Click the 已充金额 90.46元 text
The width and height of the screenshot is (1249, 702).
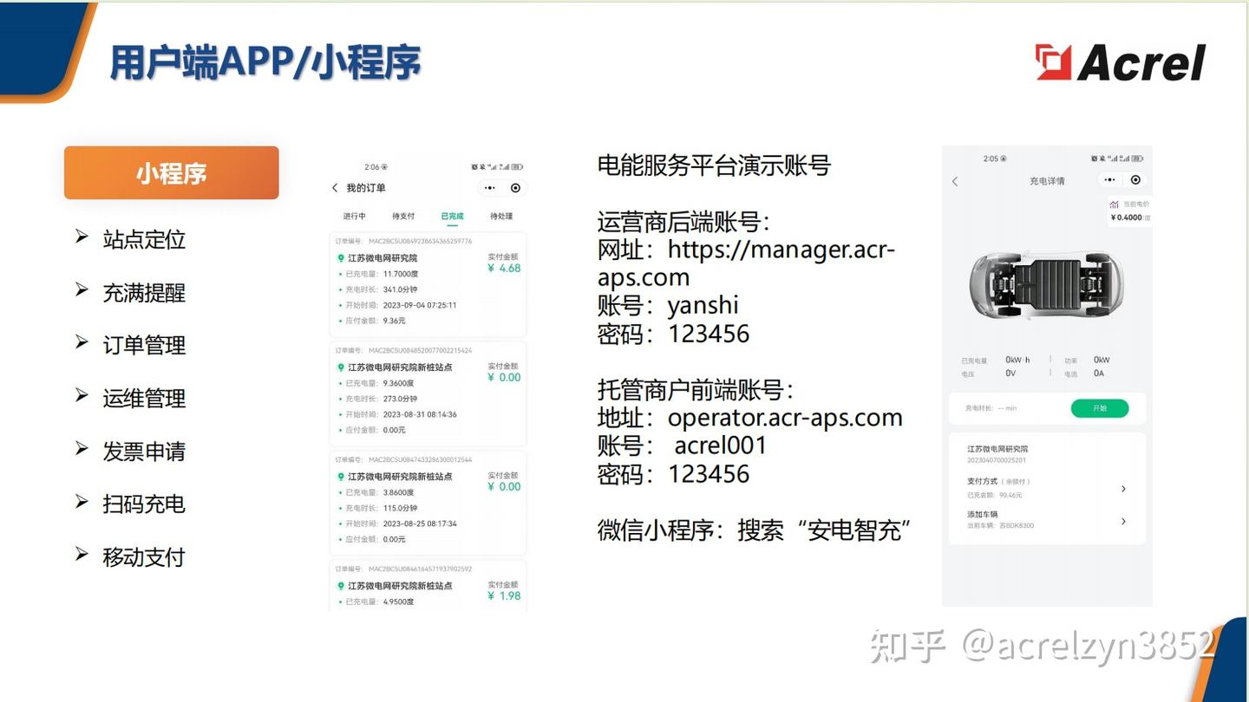pyautogui.click(x=995, y=495)
